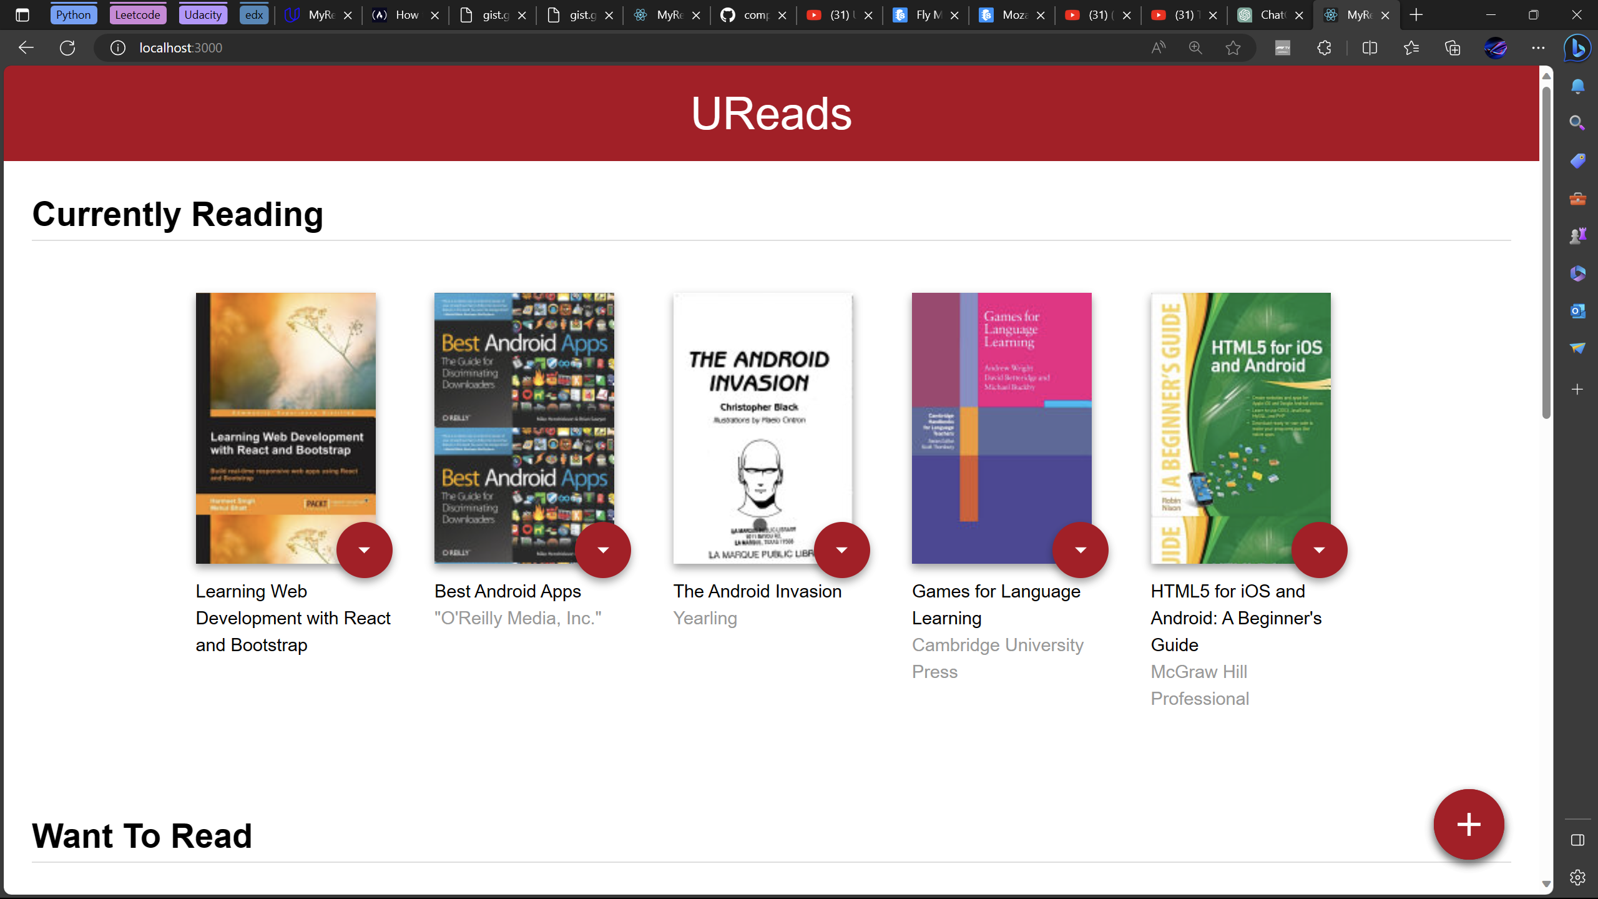Open sidebar settings gear

1577,877
